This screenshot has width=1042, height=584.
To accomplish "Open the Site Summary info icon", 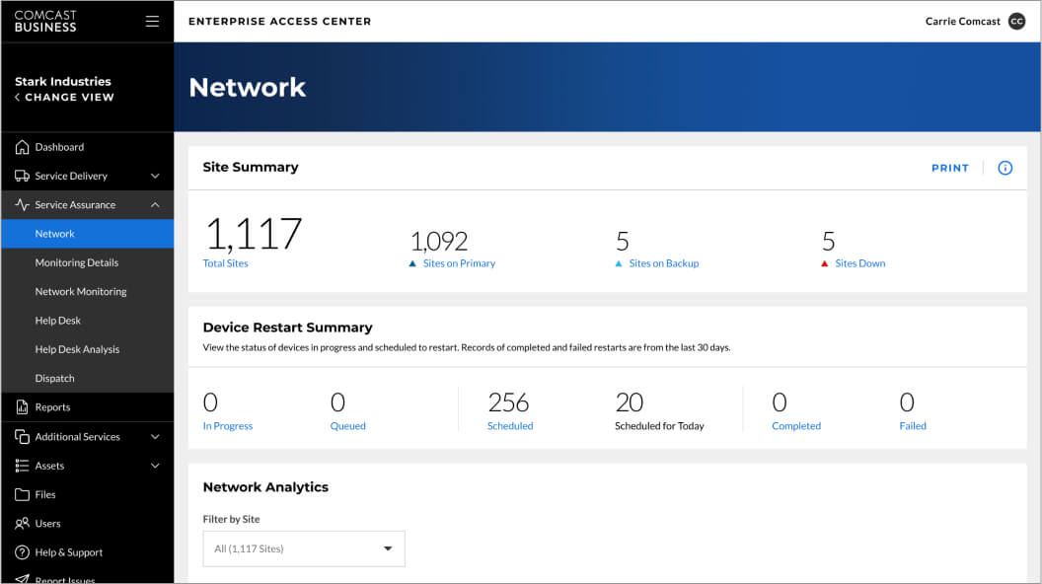I will (x=1005, y=168).
